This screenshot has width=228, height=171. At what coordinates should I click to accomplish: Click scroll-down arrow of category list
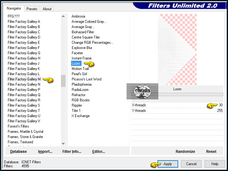click(63, 144)
